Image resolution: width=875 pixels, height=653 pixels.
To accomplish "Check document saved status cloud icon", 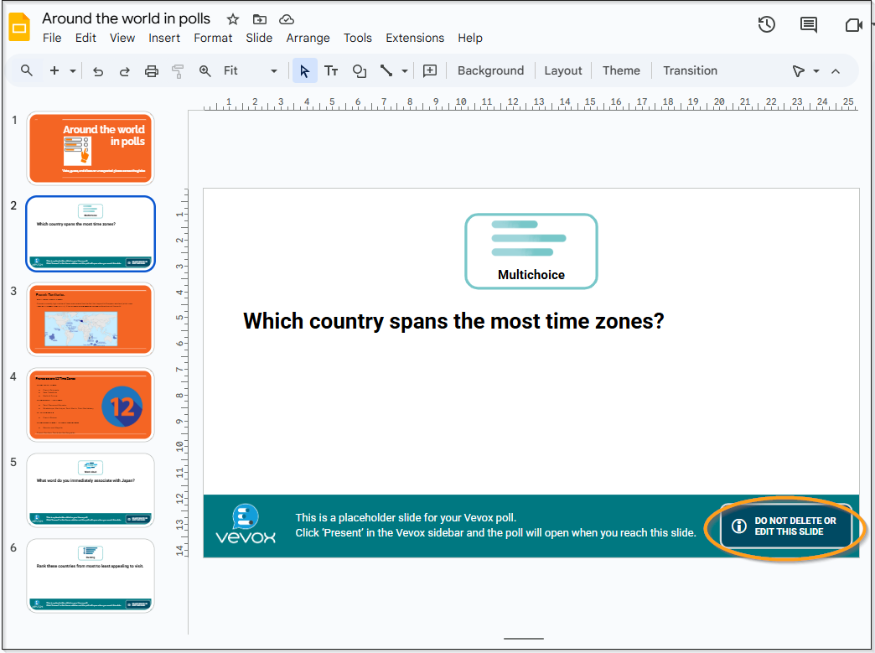I will [286, 18].
